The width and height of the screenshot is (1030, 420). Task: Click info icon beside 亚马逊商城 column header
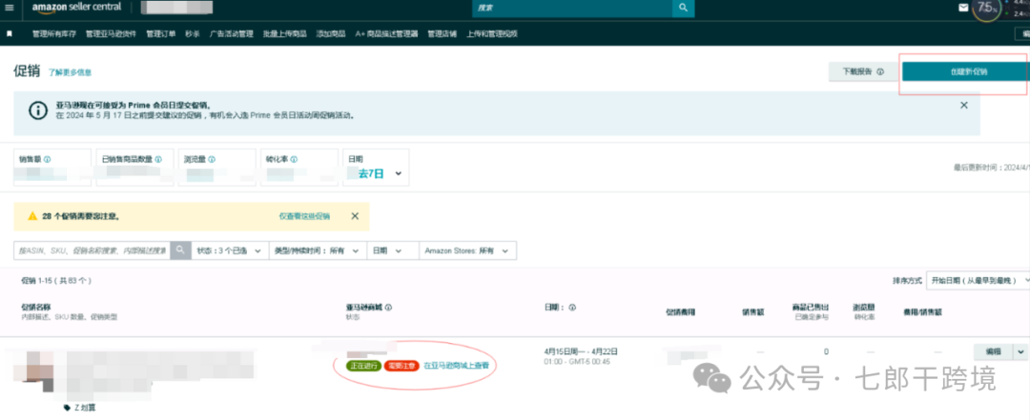tap(388, 307)
